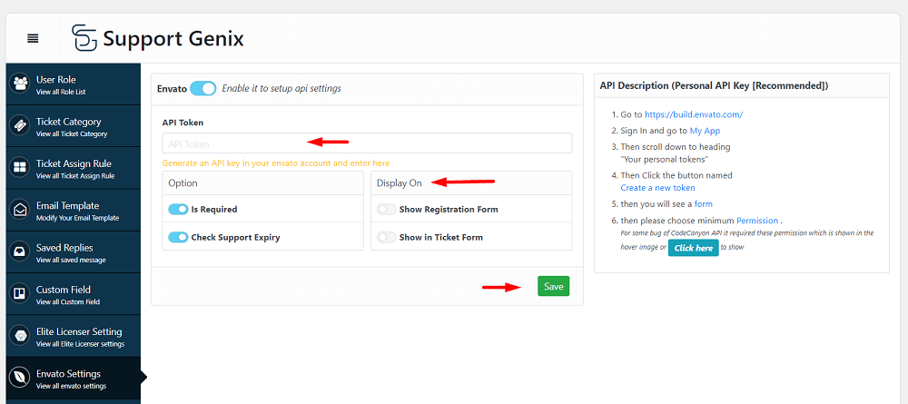This screenshot has height=404, width=908.
Task: Click the 'API Token' field label
Action: (183, 123)
